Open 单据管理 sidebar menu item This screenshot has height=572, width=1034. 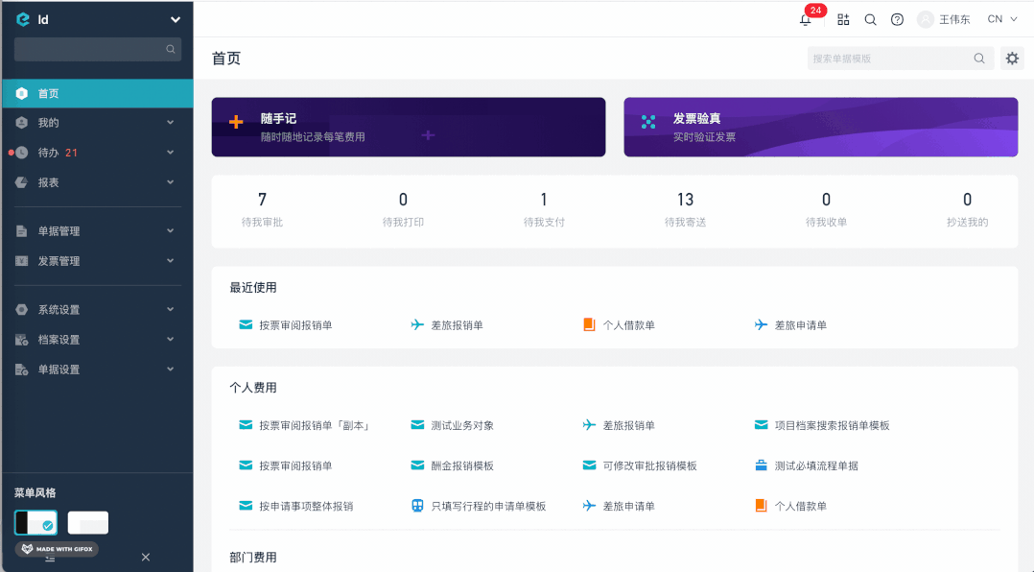click(x=98, y=231)
